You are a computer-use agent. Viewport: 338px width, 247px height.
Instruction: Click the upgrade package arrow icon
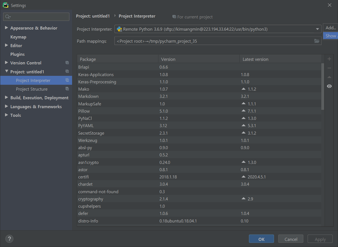[x=329, y=77]
